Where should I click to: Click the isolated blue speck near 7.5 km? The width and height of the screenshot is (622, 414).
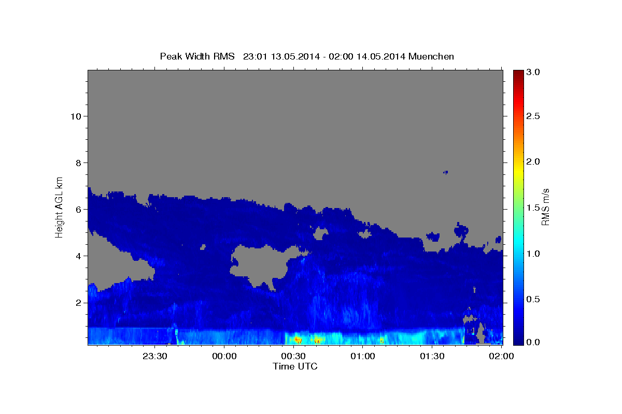(x=445, y=172)
